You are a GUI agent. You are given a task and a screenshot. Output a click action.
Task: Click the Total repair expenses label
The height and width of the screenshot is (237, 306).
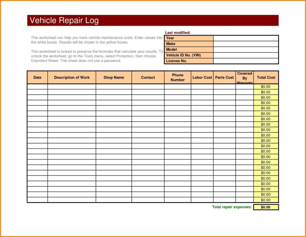pos(232,207)
